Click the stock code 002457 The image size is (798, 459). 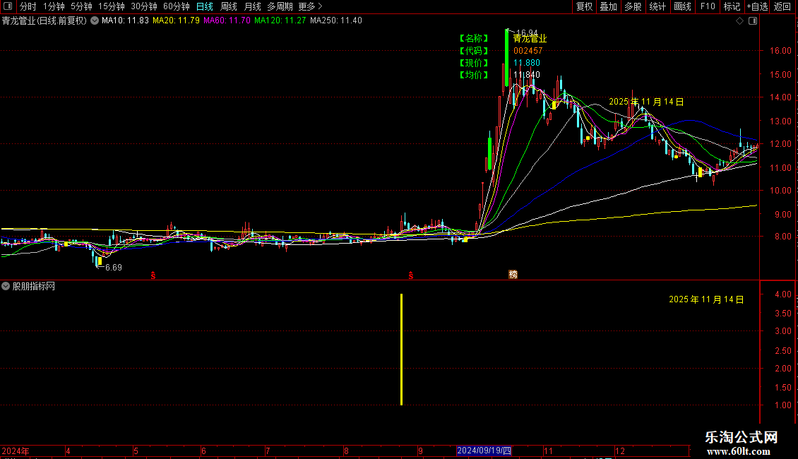pos(528,51)
